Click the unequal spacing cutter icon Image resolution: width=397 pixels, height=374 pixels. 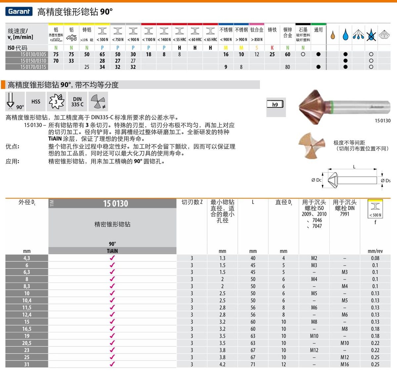coord(99,101)
